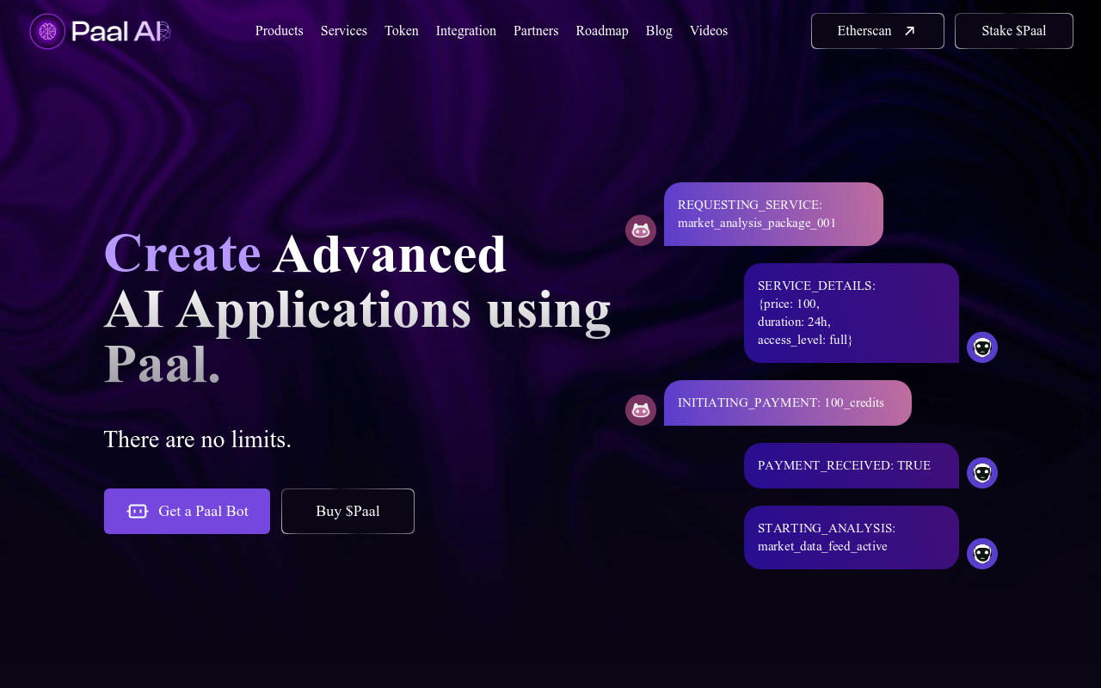Viewport: 1101px width, 688px height.
Task: Click the REQUESTING_SERVICE chat bubble
Action: point(773,214)
